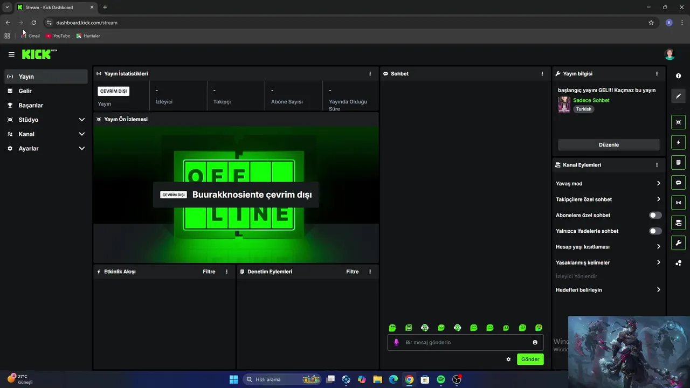Open Hesap yaşı kısıtlaması arrow
The height and width of the screenshot is (388, 690).
658,247
